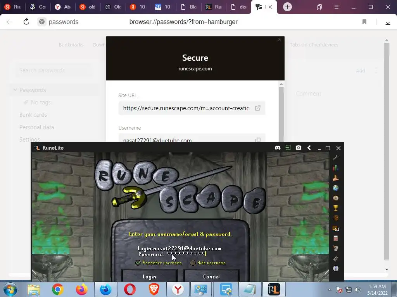Collapse RuneLite sidebar with arrow icon
The image size is (397, 297).
coord(309,148)
